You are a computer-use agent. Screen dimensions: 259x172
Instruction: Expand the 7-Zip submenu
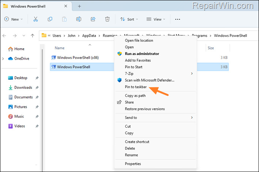pos(155,73)
